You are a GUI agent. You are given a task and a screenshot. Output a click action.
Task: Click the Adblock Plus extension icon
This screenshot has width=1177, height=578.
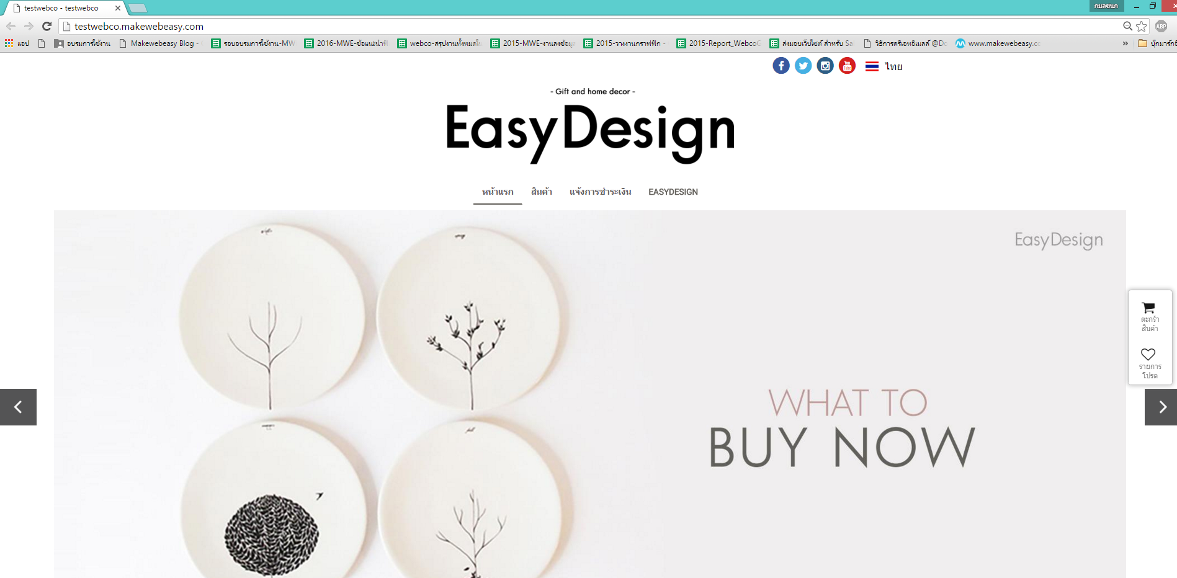(1161, 26)
